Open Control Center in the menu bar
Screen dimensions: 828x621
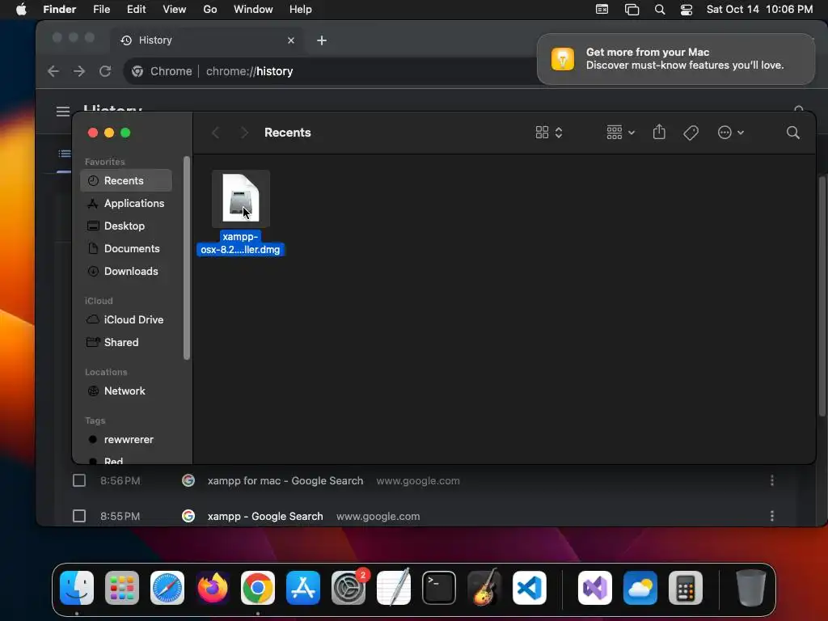pos(686,10)
